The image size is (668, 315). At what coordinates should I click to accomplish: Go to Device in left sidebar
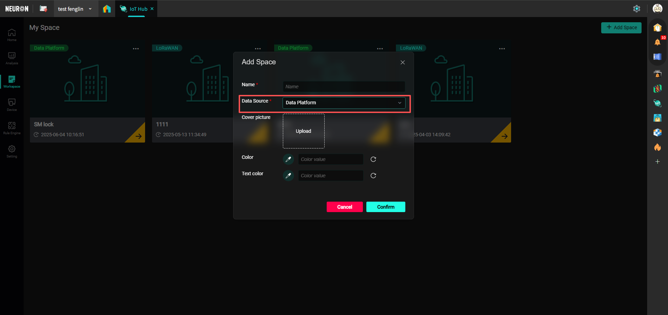12,105
